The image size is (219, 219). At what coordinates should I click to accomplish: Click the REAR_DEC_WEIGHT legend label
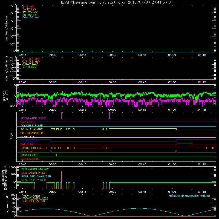(34, 180)
